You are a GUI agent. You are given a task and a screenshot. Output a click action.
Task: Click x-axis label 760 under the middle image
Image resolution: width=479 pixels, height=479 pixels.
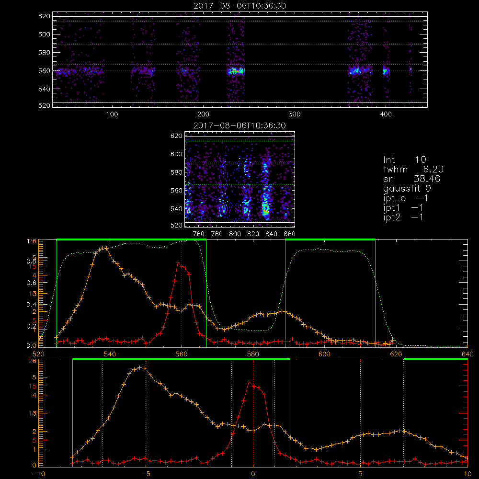click(x=199, y=234)
